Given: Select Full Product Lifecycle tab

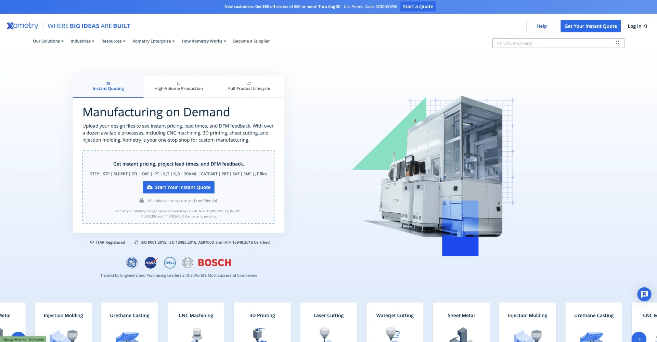Looking at the screenshot, I should 249,86.
